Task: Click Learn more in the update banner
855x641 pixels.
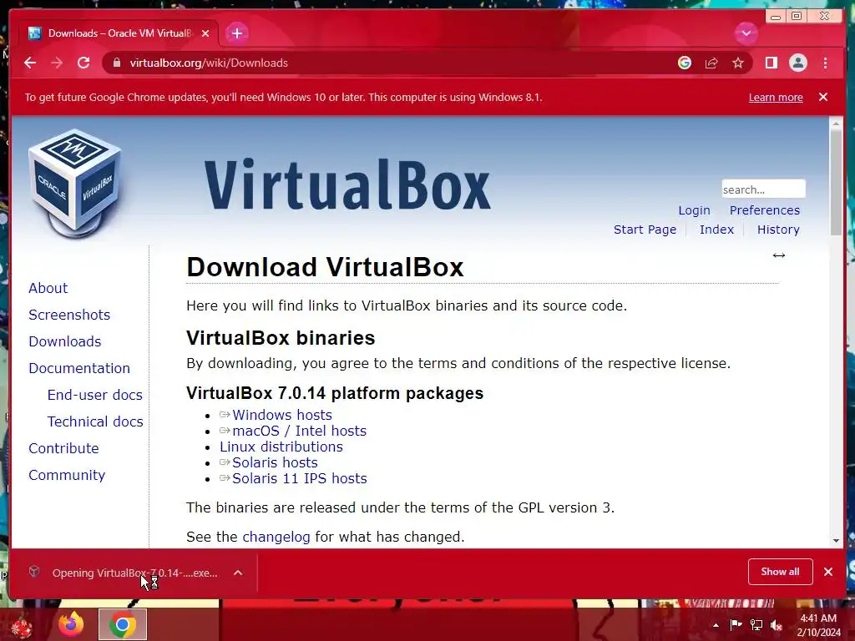Action: click(776, 97)
